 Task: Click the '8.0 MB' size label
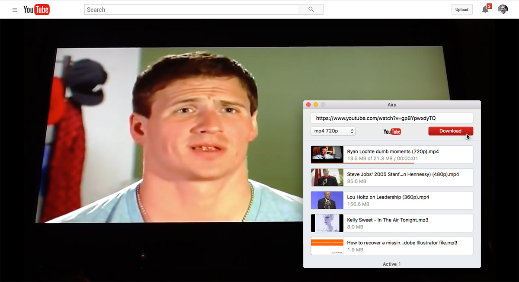pos(355,227)
